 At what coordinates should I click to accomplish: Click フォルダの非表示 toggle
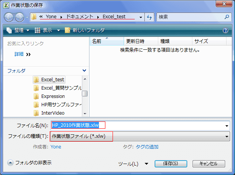point(30,163)
